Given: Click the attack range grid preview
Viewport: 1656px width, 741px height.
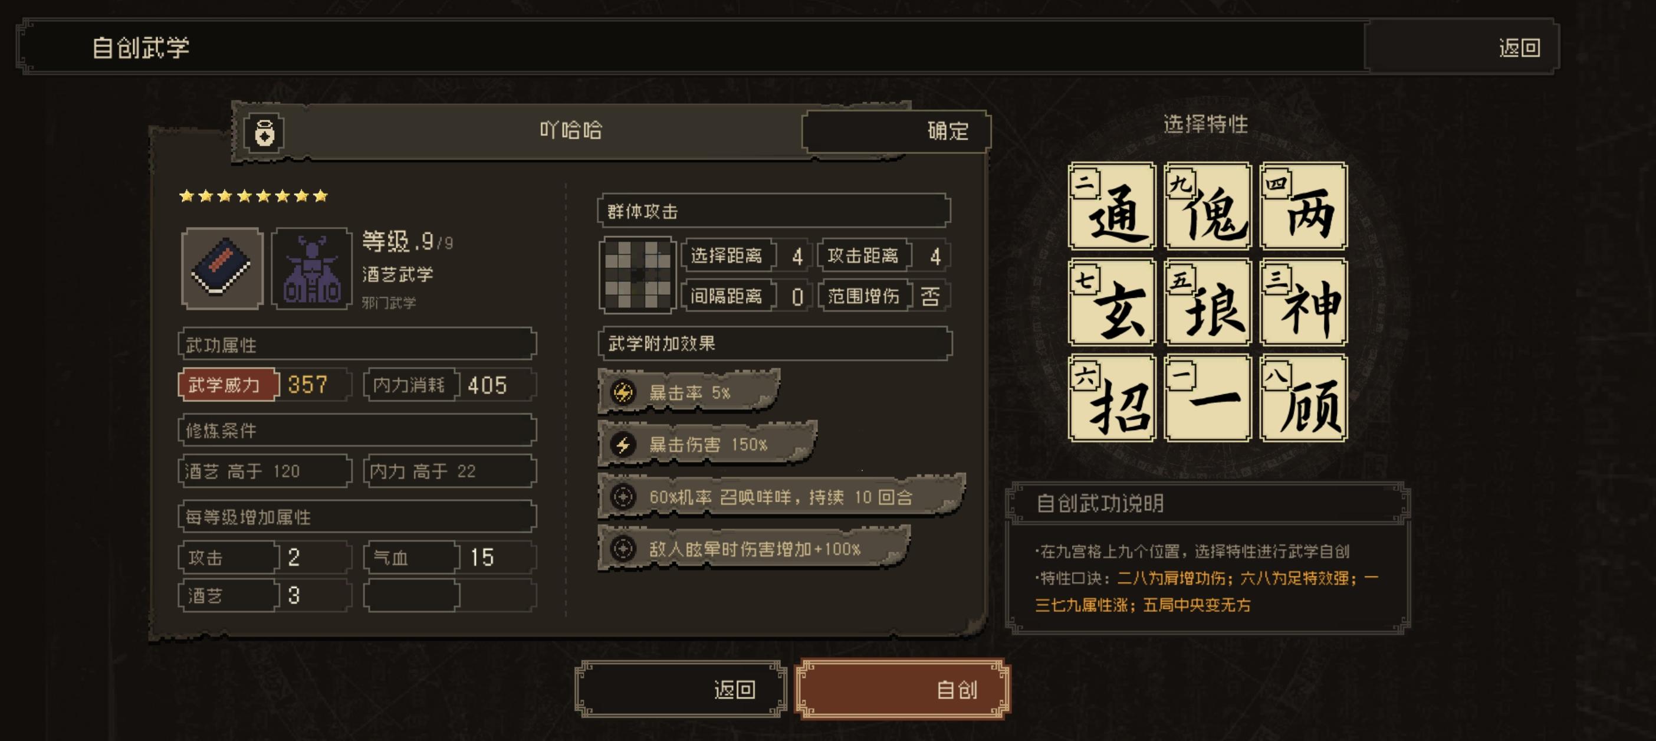Looking at the screenshot, I should click(x=638, y=276).
